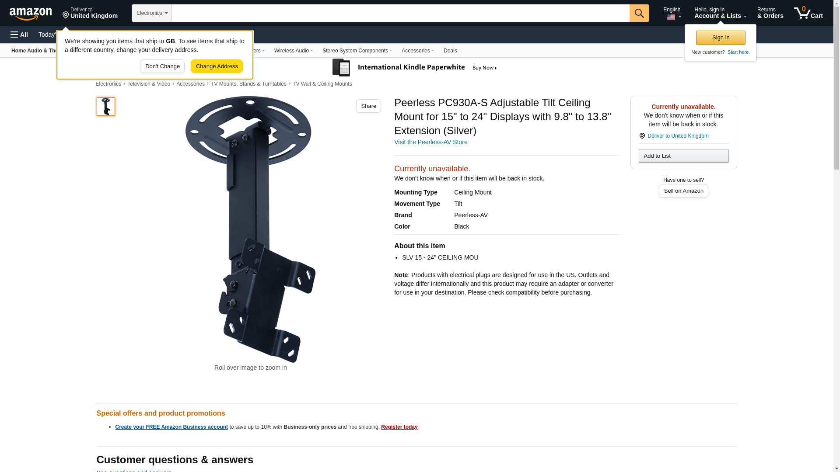The width and height of the screenshot is (840, 472).
Task: Open the All hamburger menu
Action: (19, 35)
